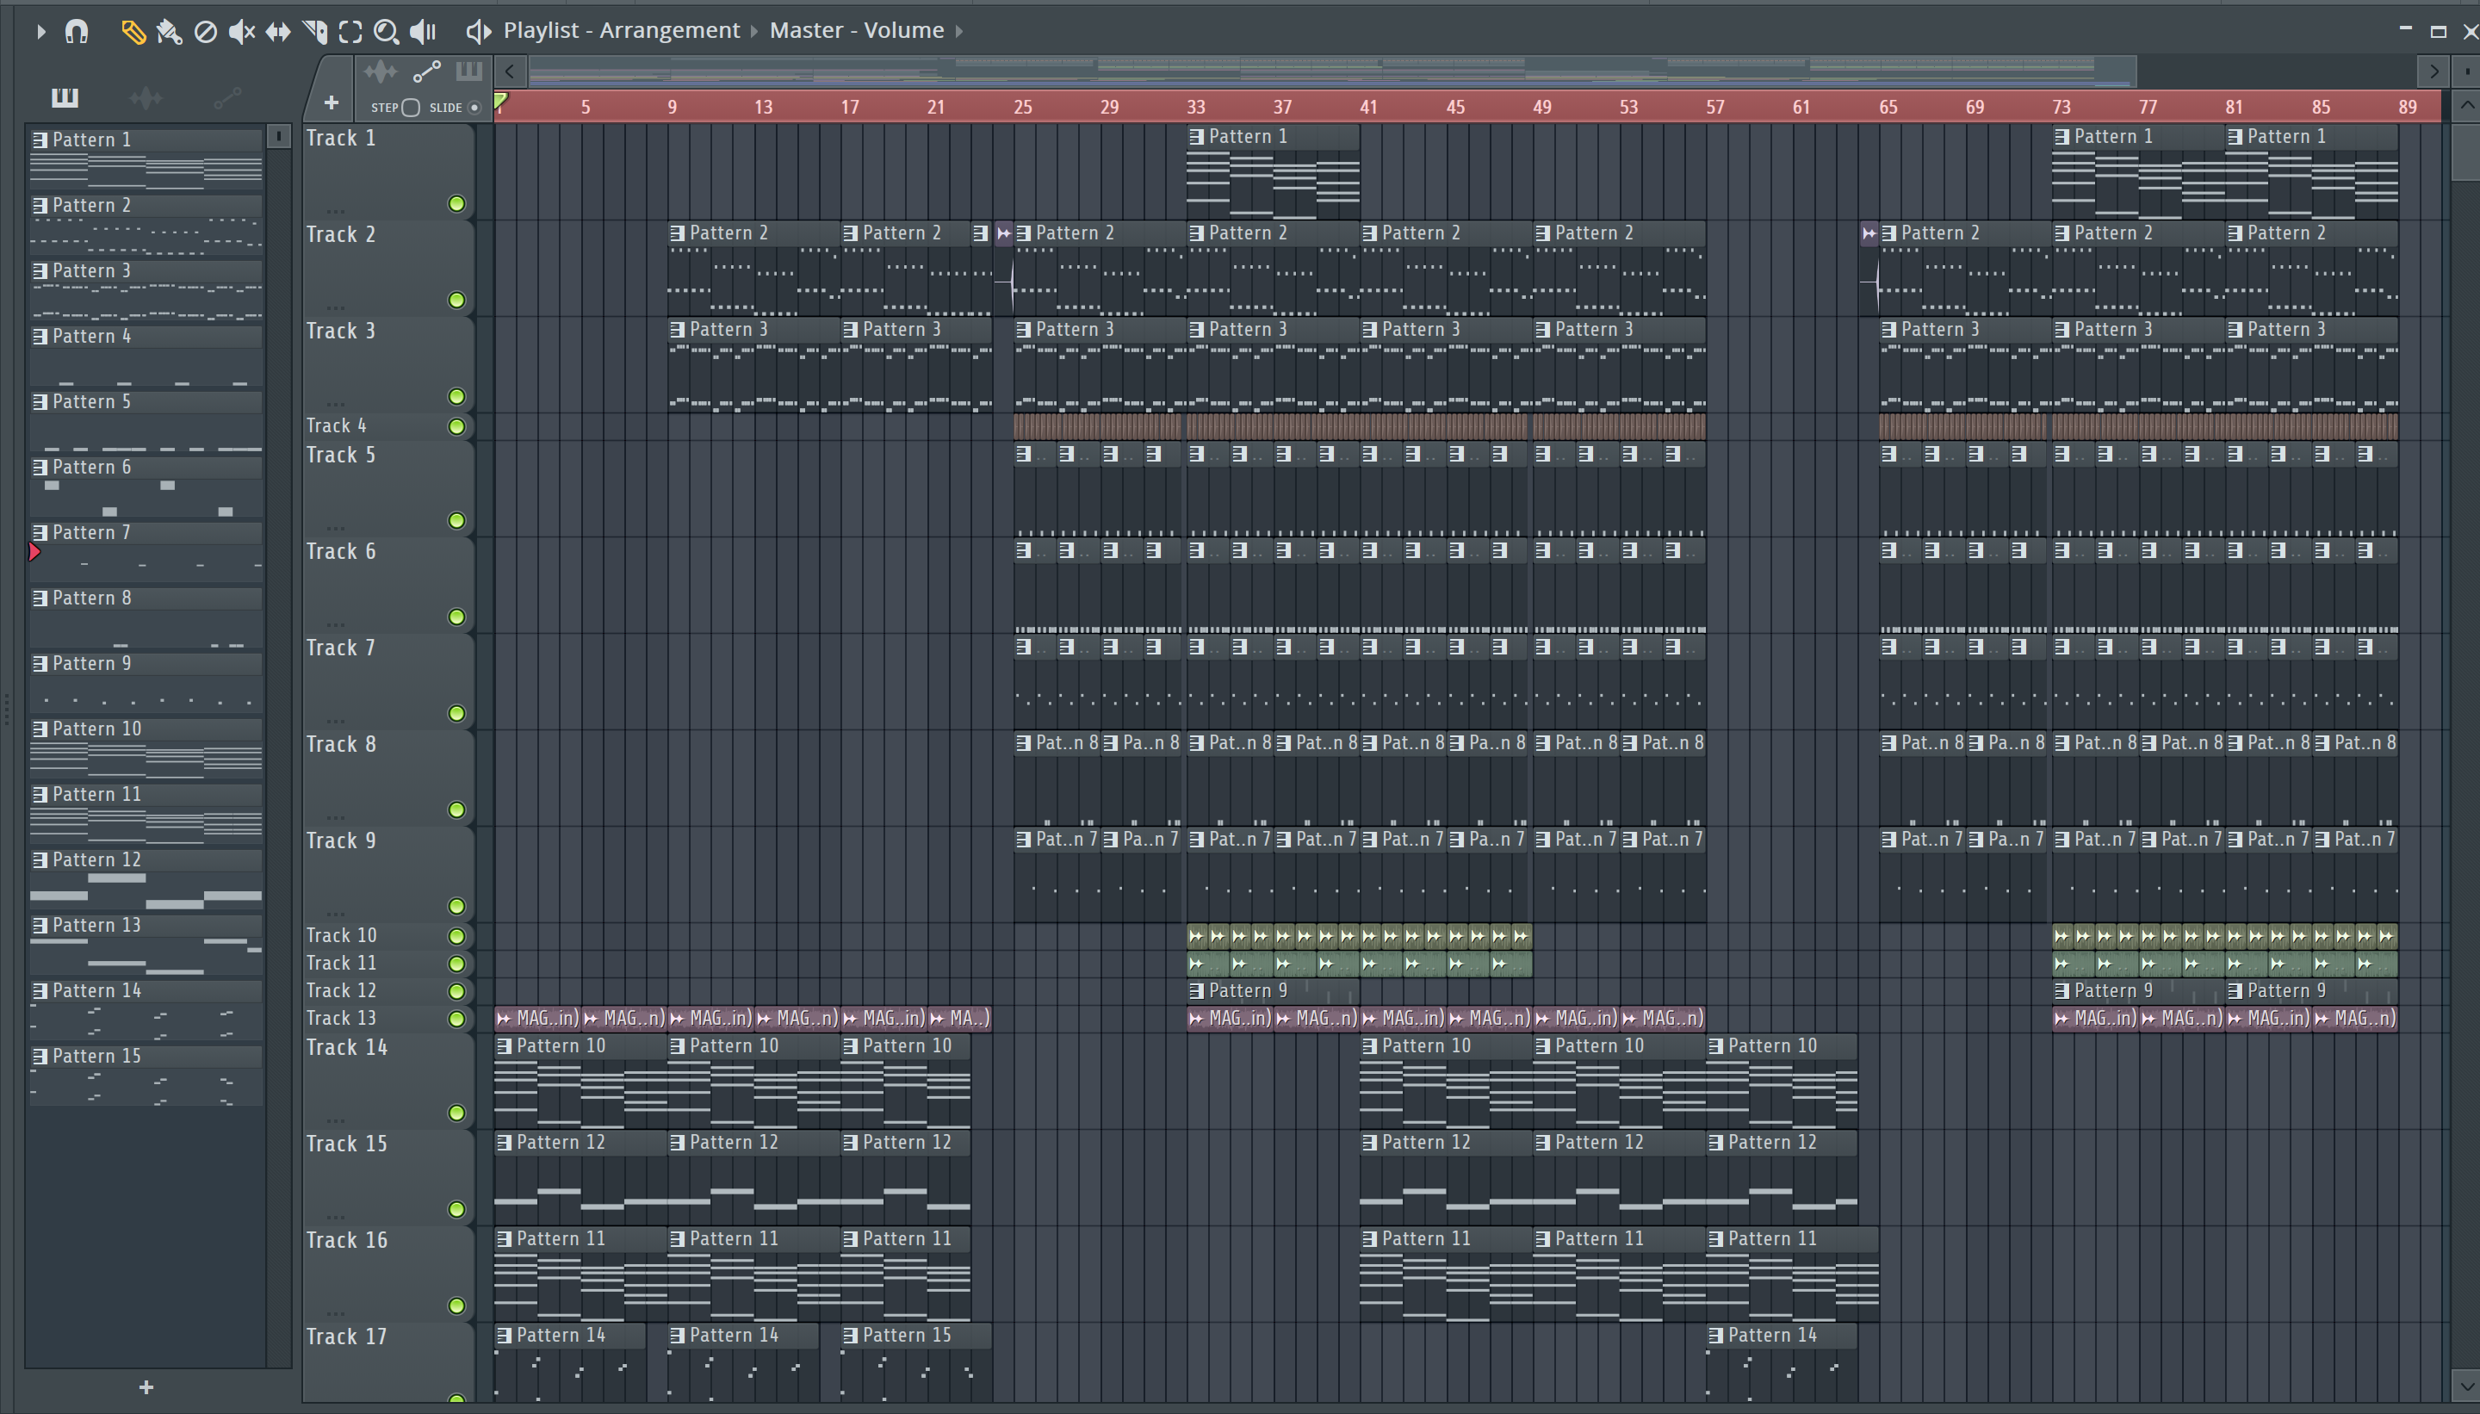Image resolution: width=2480 pixels, height=1414 pixels.
Task: Select the Slip tool
Action: [278, 31]
